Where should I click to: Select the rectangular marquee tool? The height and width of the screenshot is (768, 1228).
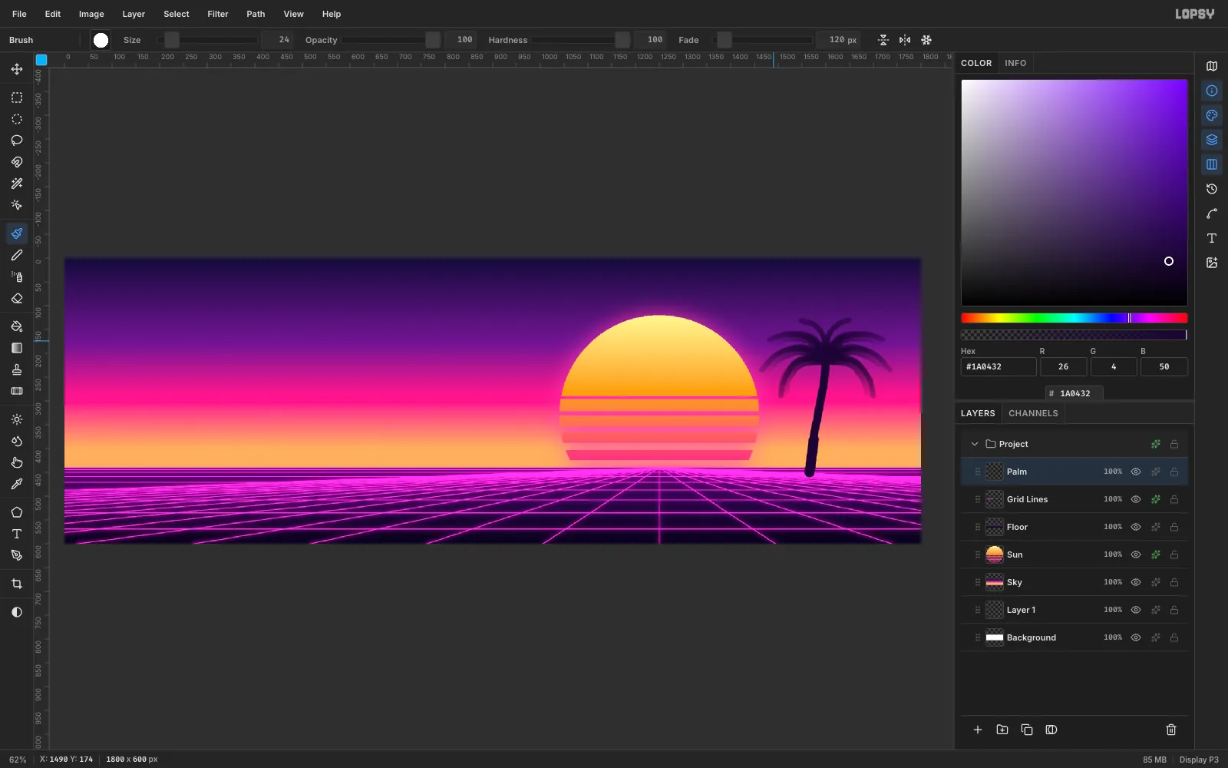(17, 98)
